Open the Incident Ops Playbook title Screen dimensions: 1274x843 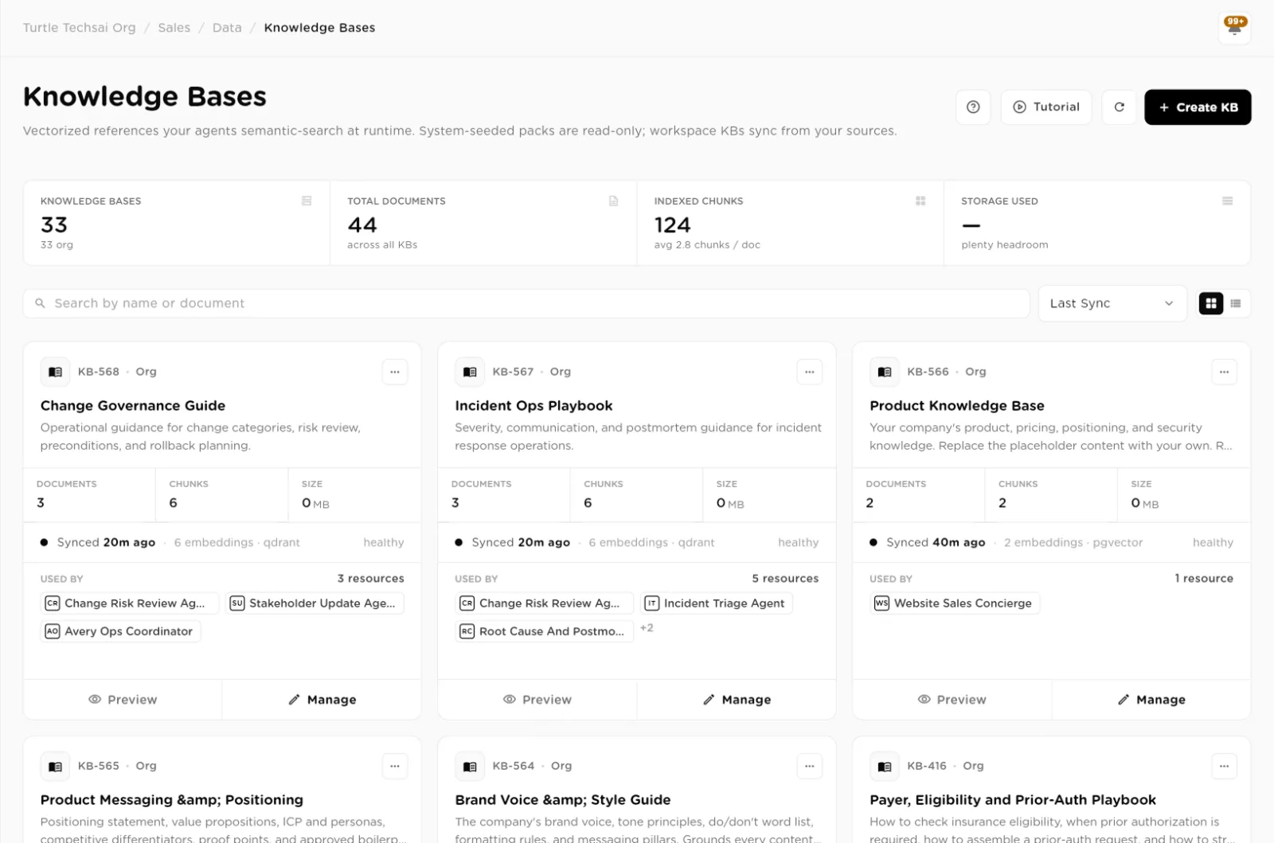[533, 405]
